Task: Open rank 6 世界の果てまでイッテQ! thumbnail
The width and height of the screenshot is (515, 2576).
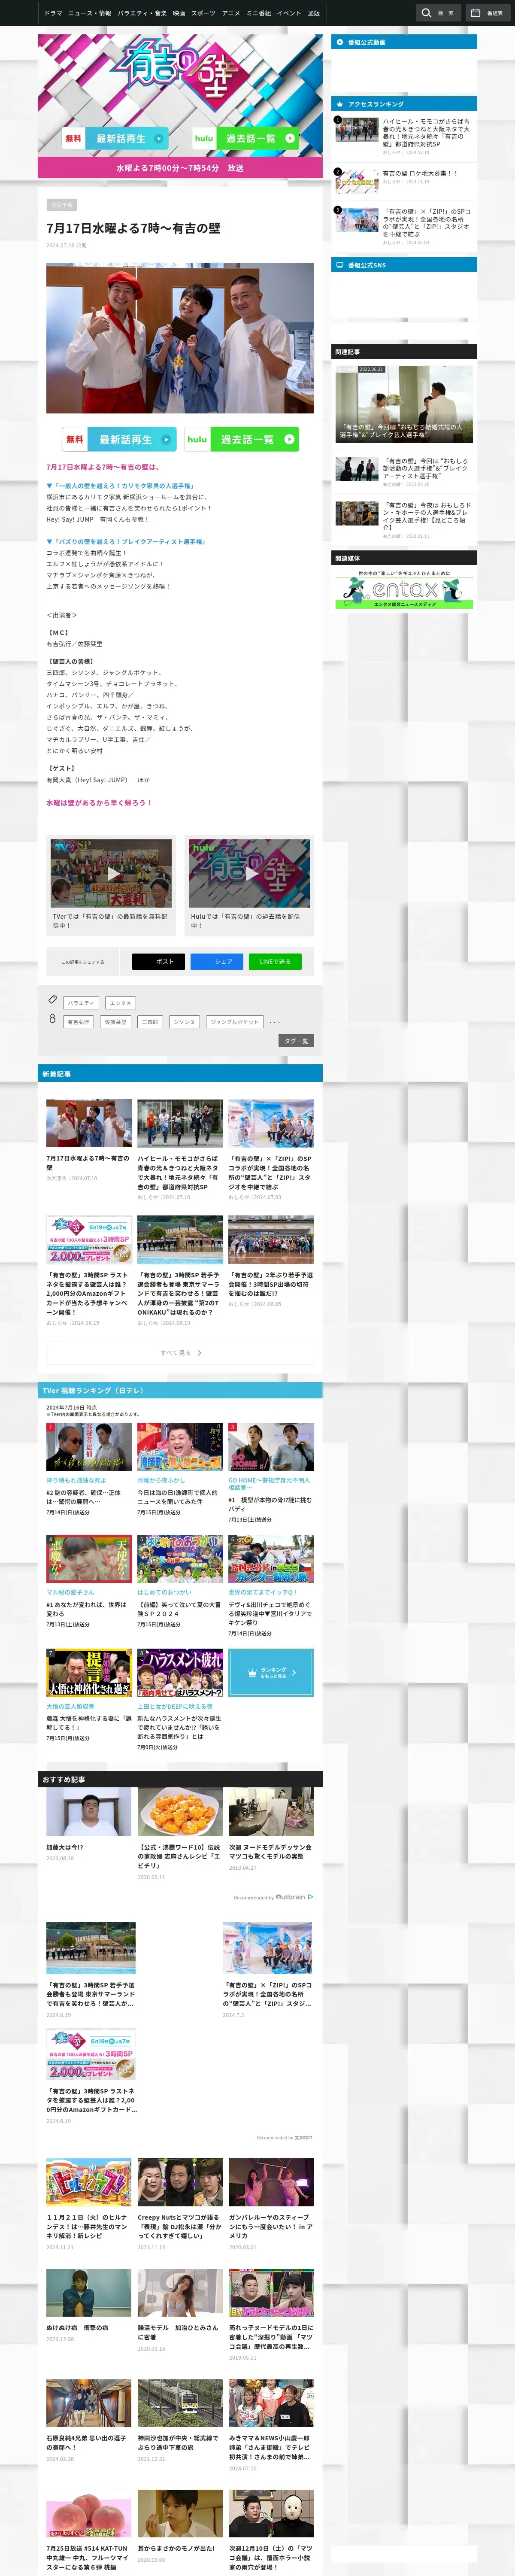Action: coord(271,1559)
